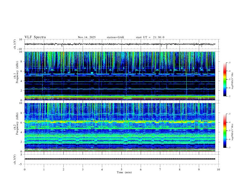Click the "8" kHz tick on ch.1 frequency axis
This screenshot has width=246, height=190.
click(x=22, y=61)
